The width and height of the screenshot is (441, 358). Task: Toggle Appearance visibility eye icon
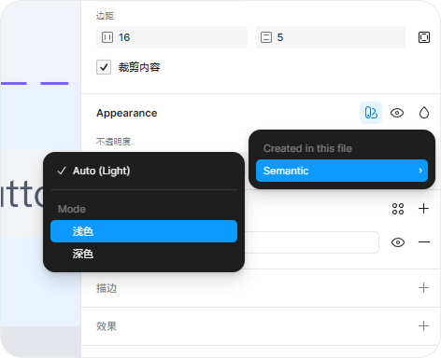tap(397, 113)
